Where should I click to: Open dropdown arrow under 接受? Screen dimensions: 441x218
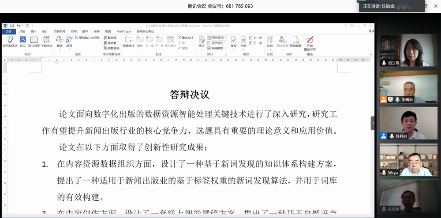(x=234, y=49)
